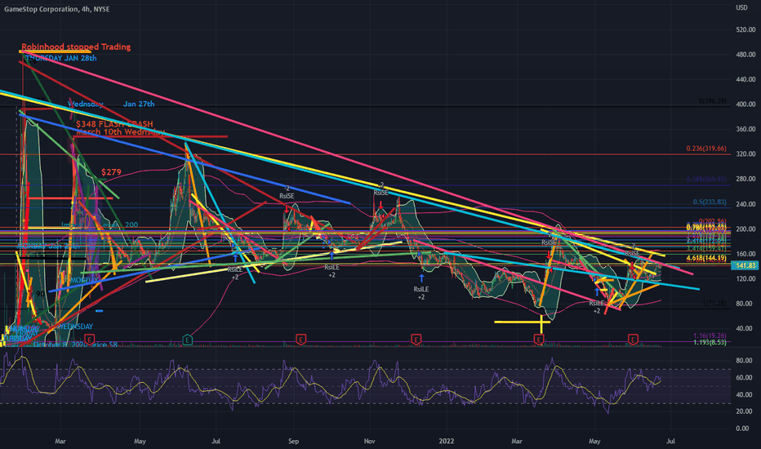
Task: Click the Sep label on time axis
Action: click(293, 441)
